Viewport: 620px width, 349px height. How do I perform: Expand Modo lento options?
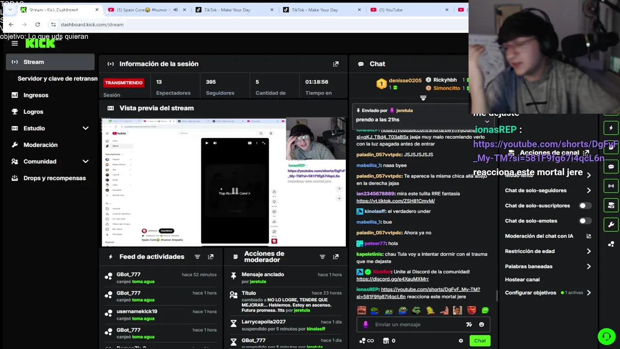[x=589, y=175]
